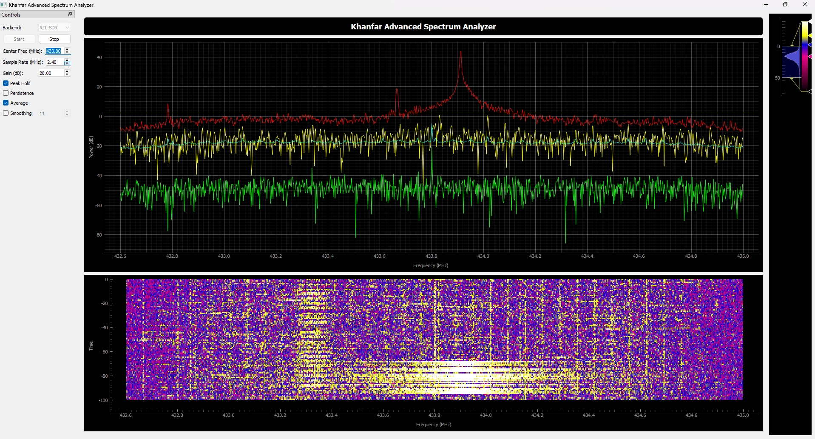
Task: Increase Gain with the up arrow
Action: [x=67, y=71]
